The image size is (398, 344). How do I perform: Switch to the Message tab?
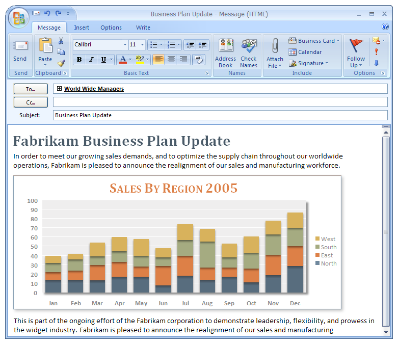(x=49, y=28)
